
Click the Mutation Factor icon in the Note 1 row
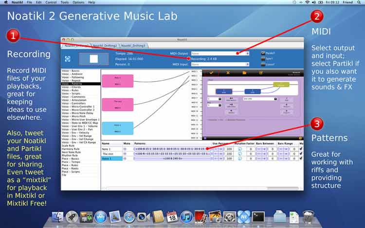[240, 149]
